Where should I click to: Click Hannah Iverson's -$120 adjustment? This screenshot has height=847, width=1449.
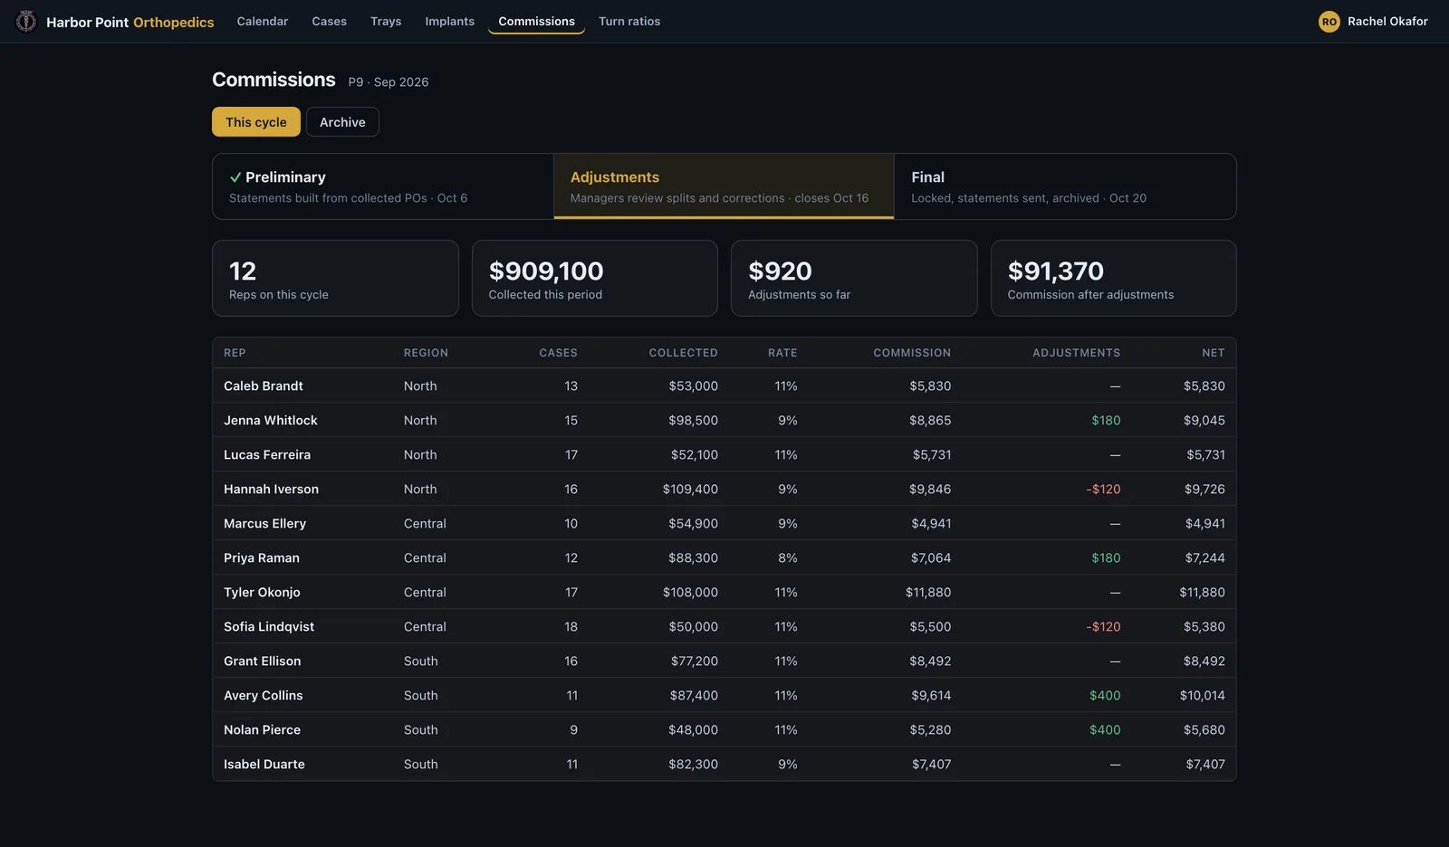[1103, 489]
